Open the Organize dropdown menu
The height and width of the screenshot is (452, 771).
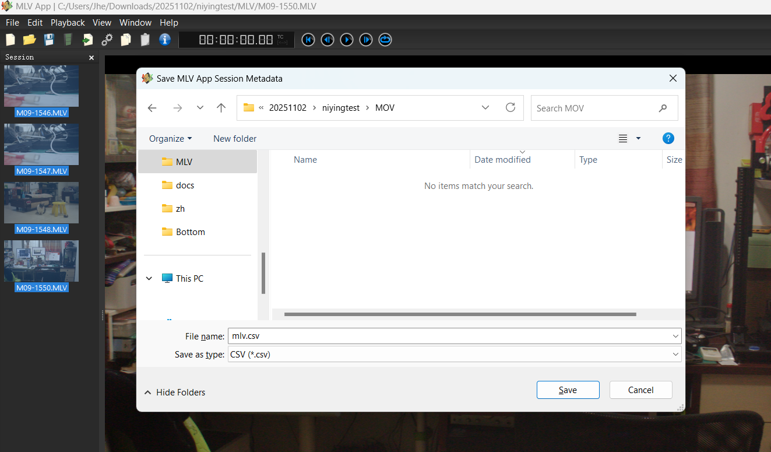(x=170, y=138)
